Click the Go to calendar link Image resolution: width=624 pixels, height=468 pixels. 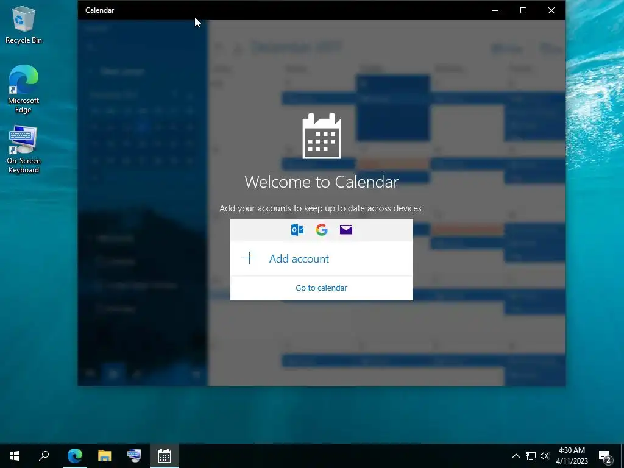(x=322, y=288)
